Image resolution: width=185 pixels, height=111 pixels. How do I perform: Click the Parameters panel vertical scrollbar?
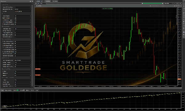coord(32,45)
